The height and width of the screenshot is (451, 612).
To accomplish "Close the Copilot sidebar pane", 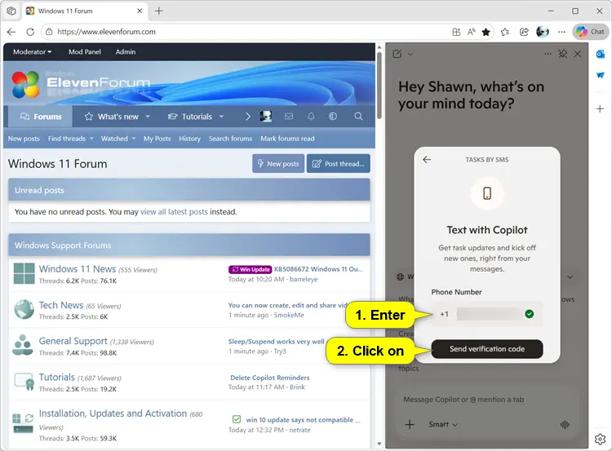I will tap(577, 54).
